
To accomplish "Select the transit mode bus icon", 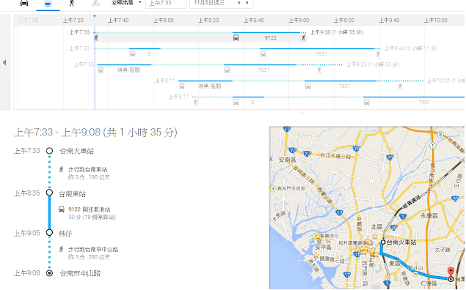I will point(48,3).
